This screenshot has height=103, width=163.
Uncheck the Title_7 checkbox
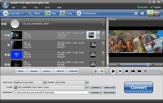click(9, 65)
